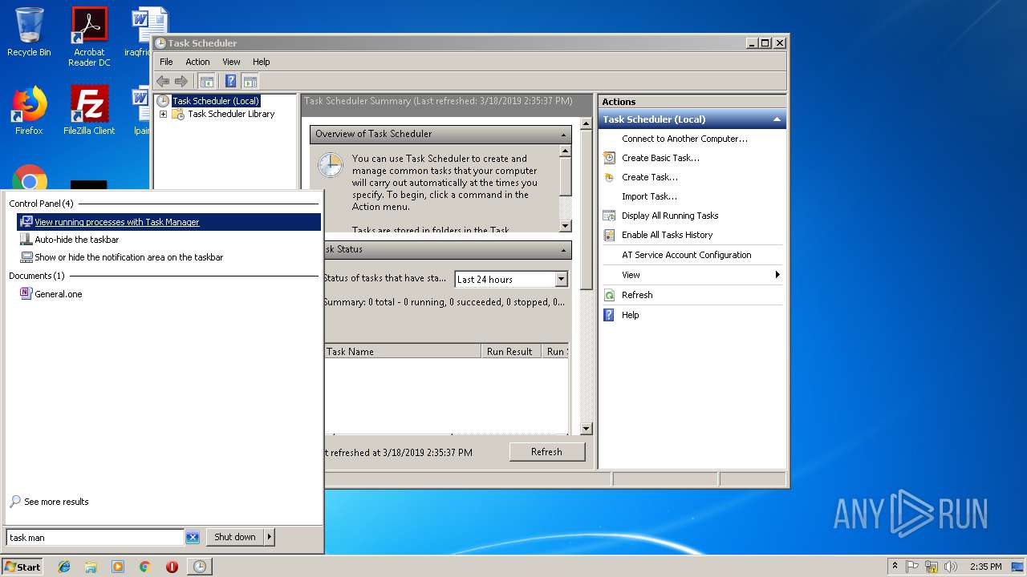1027x577 pixels.
Task: Expand the Task Scheduler Library tree node
Action: 163,114
